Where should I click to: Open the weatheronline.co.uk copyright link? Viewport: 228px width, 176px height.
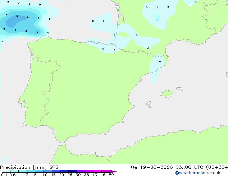pos(198,173)
